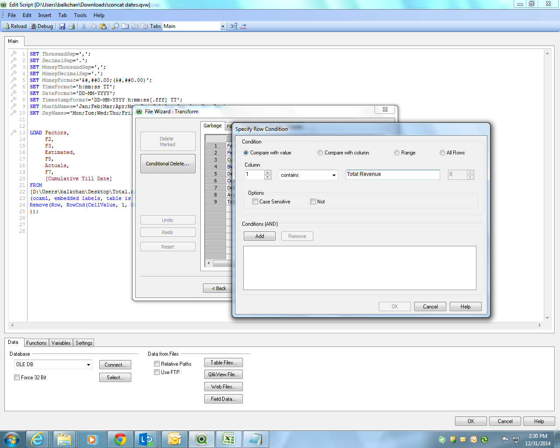This screenshot has width=560, height=448.
Task: Expand the Tabs 'Main' dropdown
Action: coord(222,26)
